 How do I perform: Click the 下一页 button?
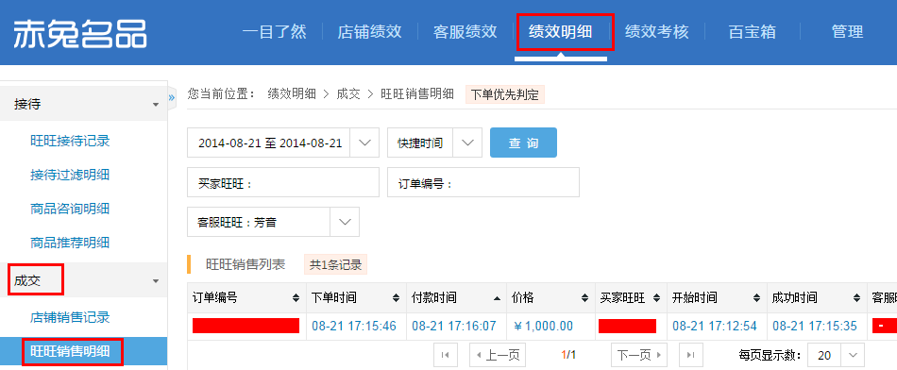[x=639, y=355]
